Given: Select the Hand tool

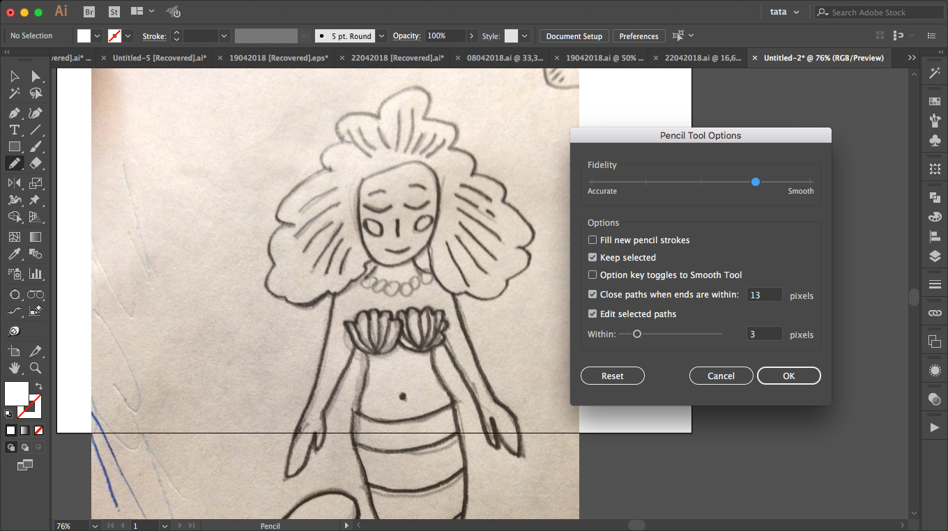Looking at the screenshot, I should (14, 368).
